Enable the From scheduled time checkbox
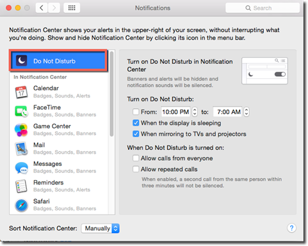 pos(136,111)
